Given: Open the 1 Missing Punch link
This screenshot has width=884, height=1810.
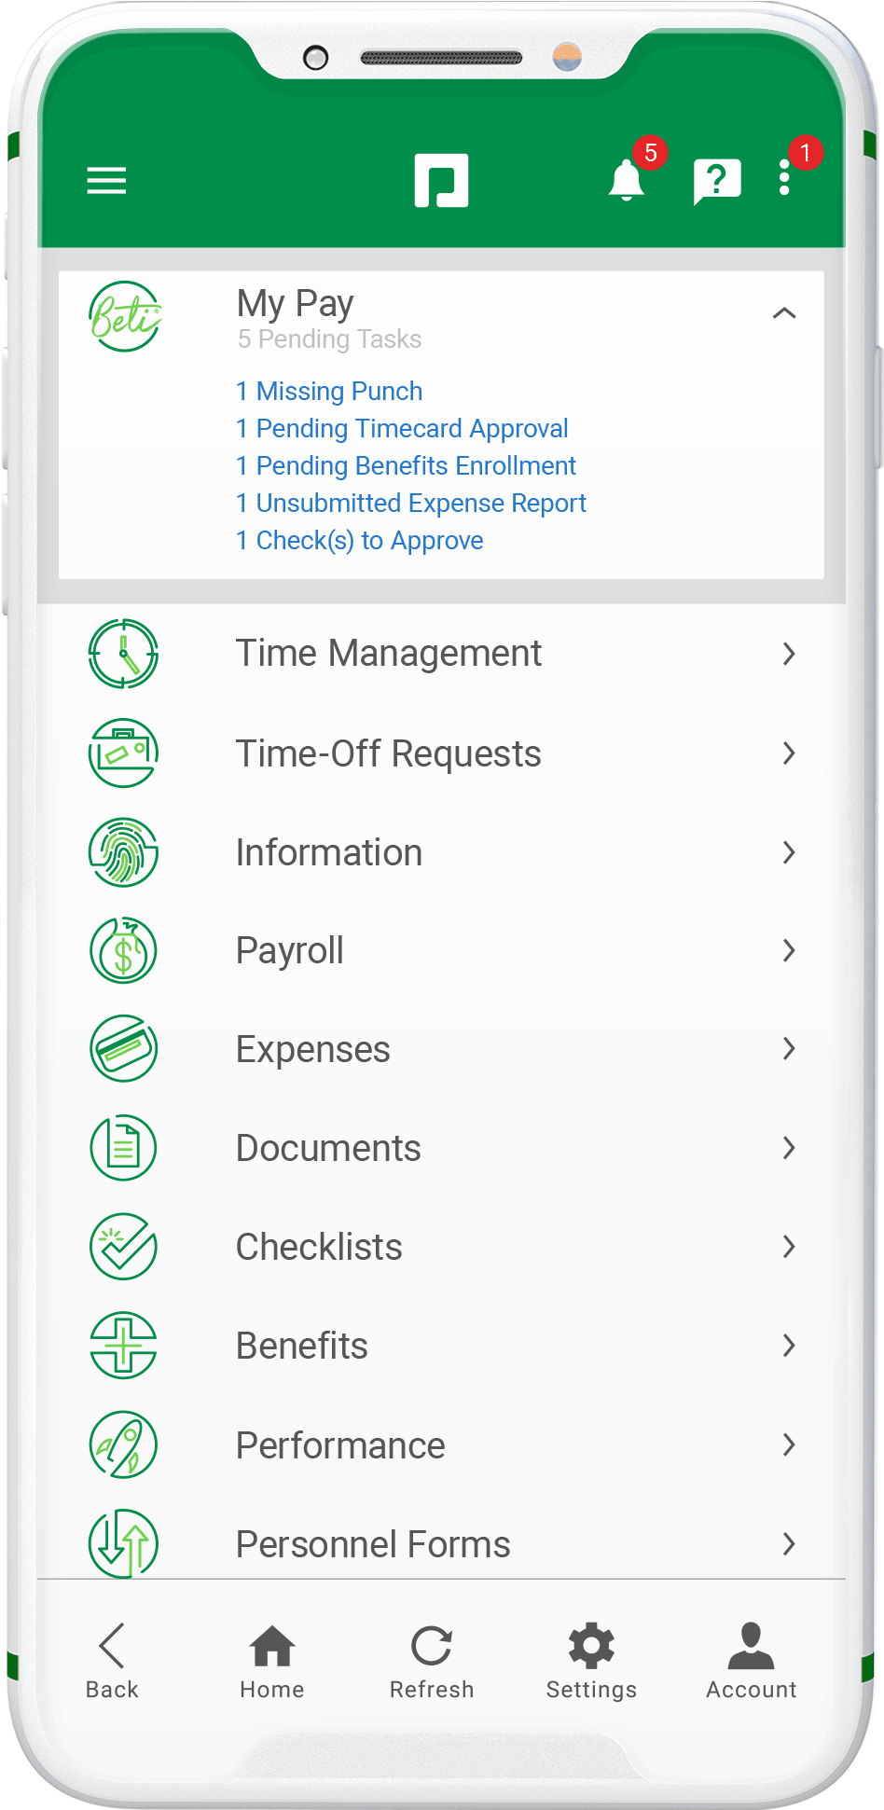Looking at the screenshot, I should coord(329,391).
